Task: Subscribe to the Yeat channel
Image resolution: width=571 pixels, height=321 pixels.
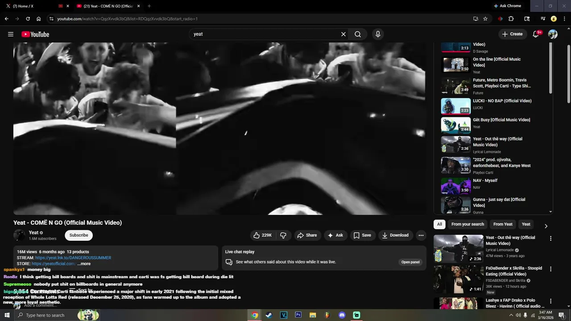Action: (79, 235)
